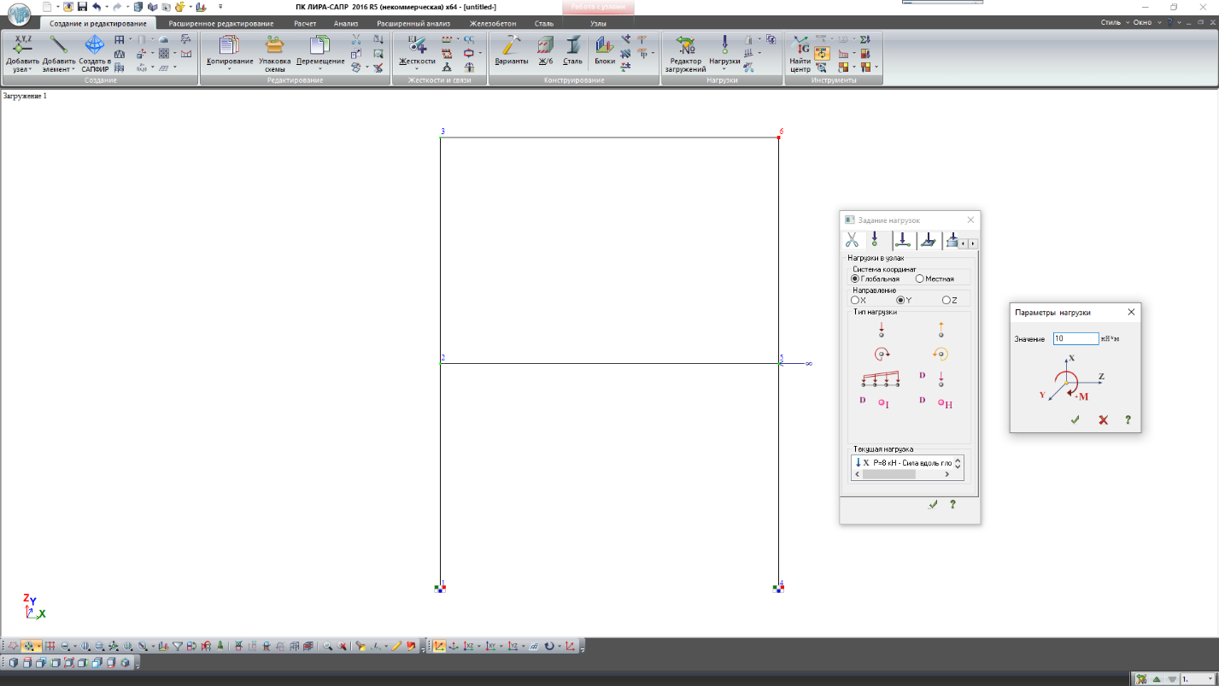1219x686 pixels.
Task: Open the Сталь design tool
Action: tap(572, 50)
